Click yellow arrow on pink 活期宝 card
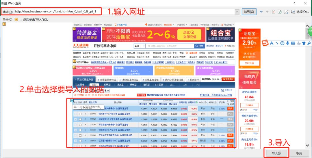The height and width of the screenshot is (158, 312). (74, 67)
